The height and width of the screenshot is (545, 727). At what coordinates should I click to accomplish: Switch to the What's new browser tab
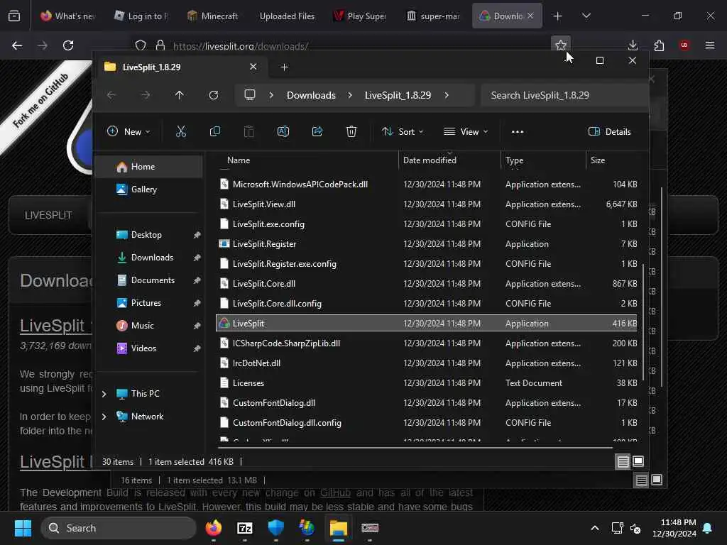pyautogui.click(x=67, y=16)
